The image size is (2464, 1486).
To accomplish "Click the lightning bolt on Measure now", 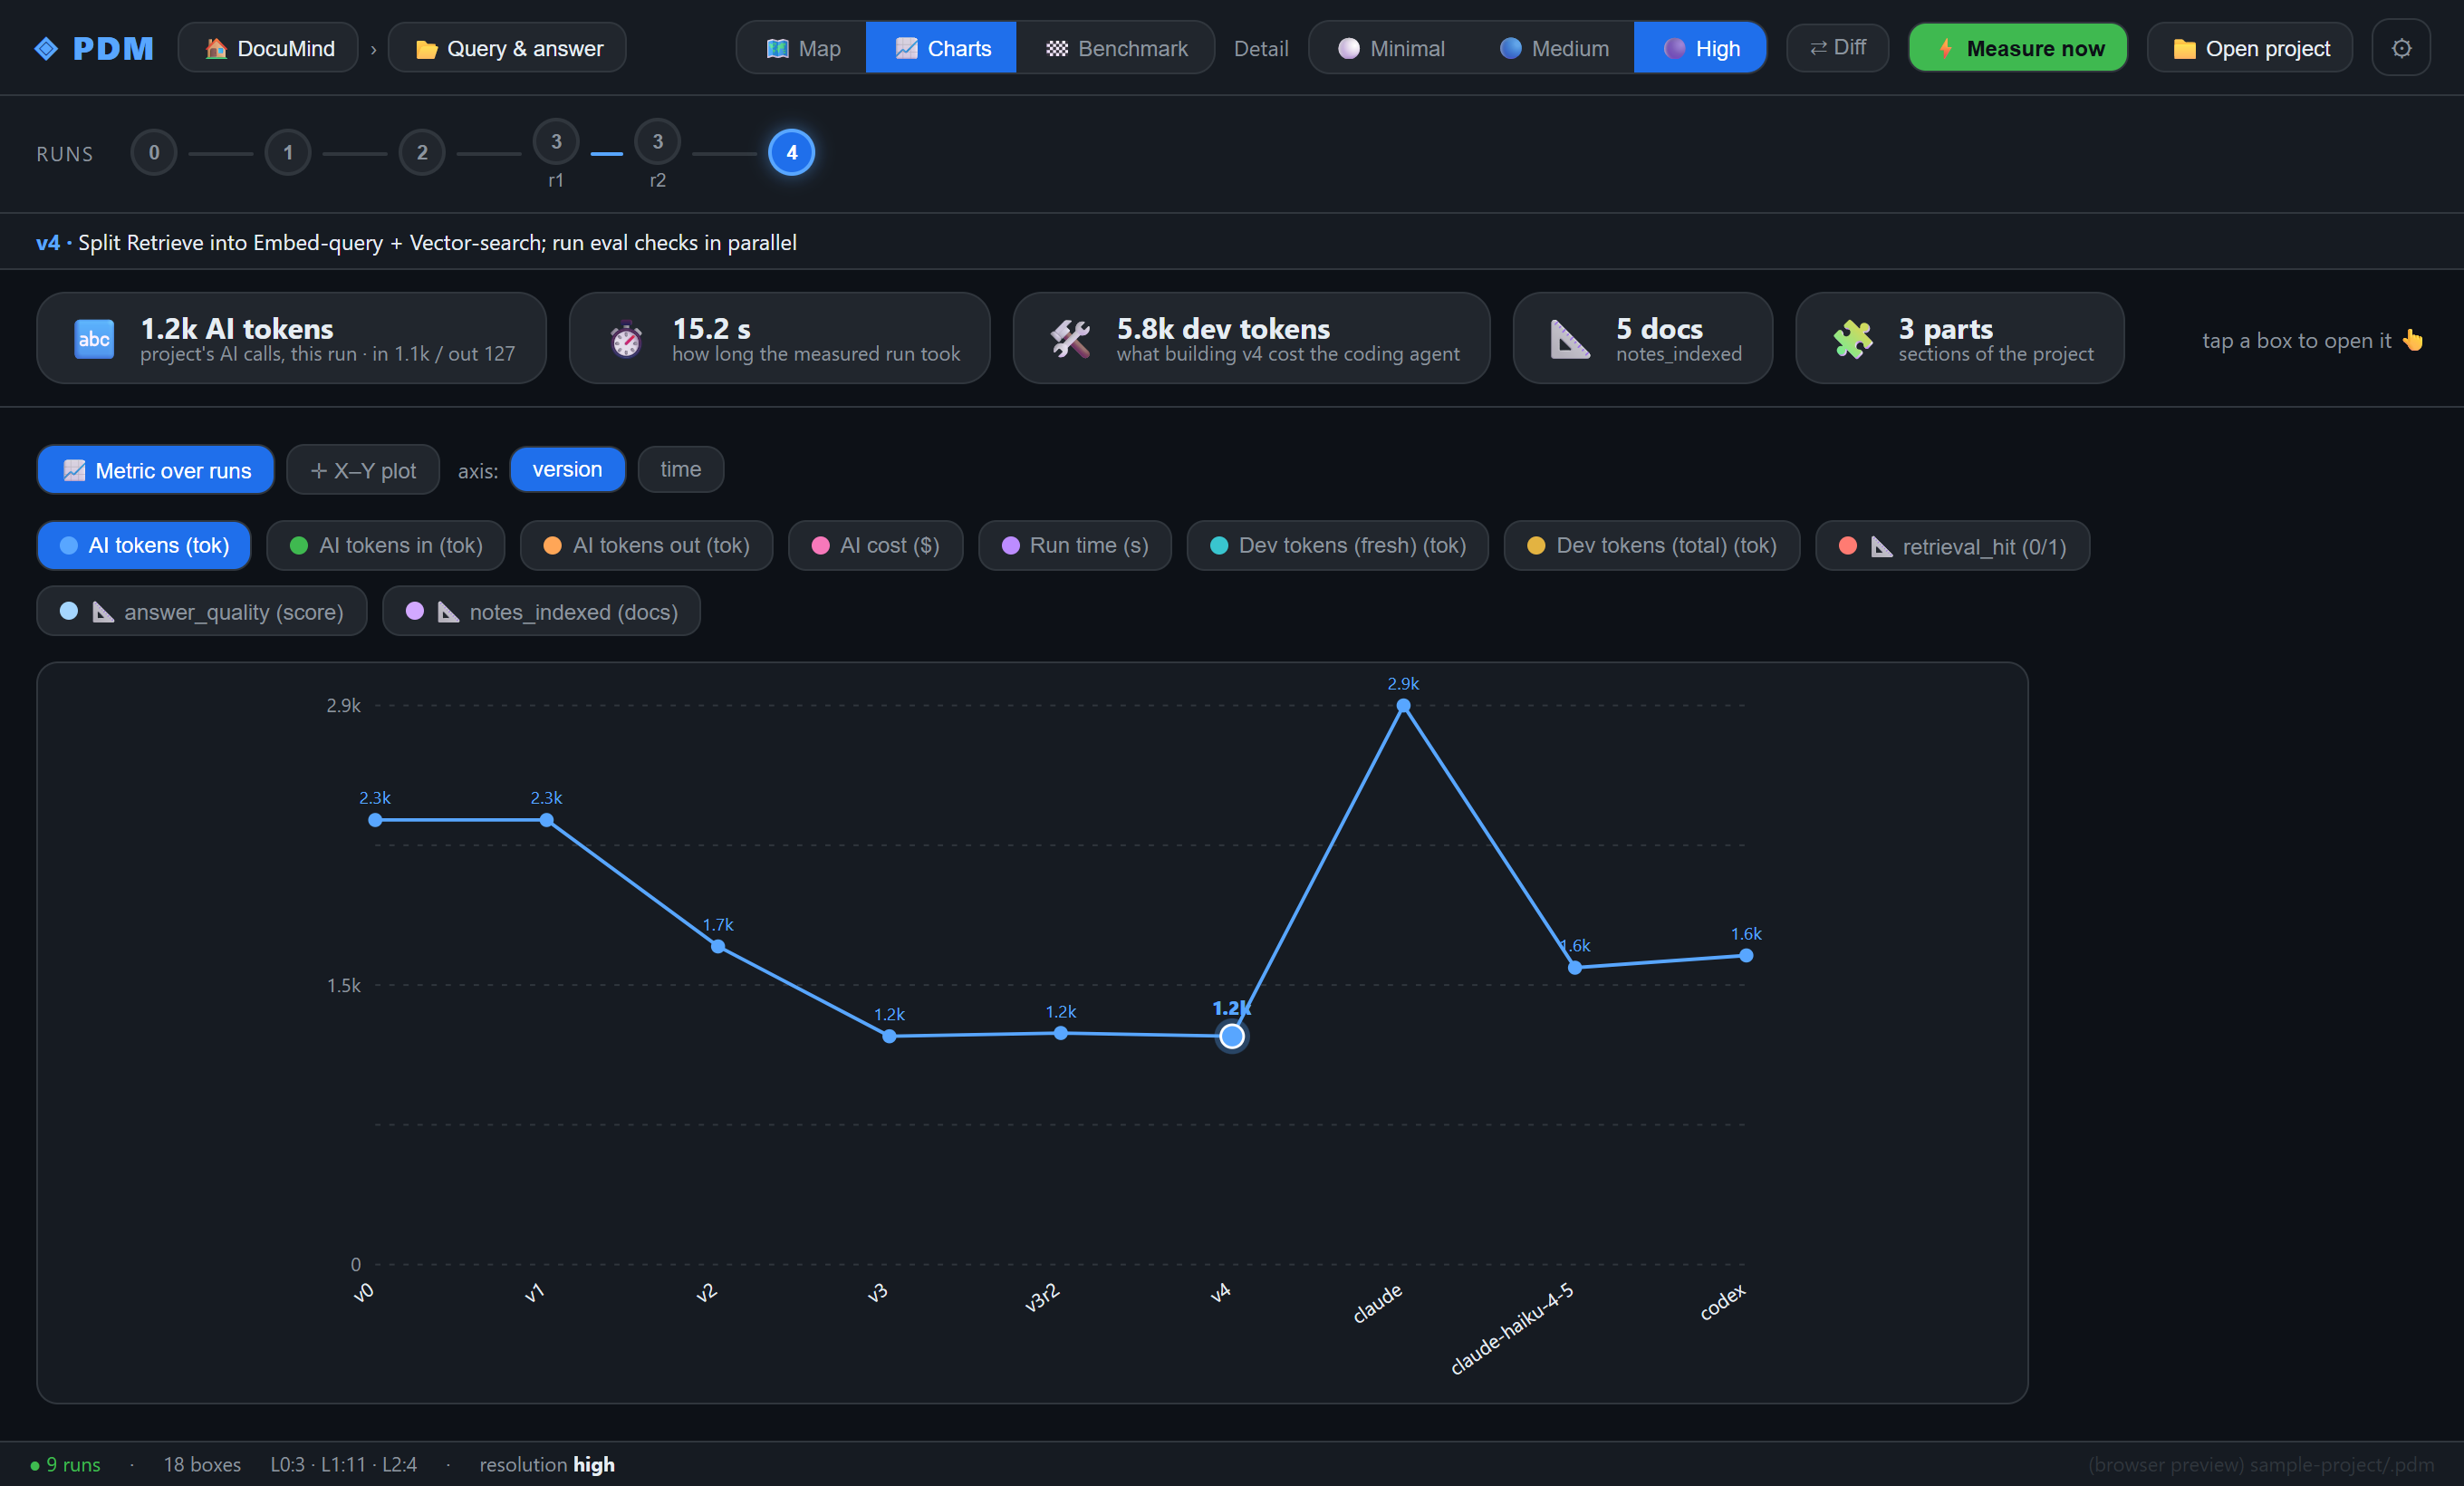I will coord(1945,48).
